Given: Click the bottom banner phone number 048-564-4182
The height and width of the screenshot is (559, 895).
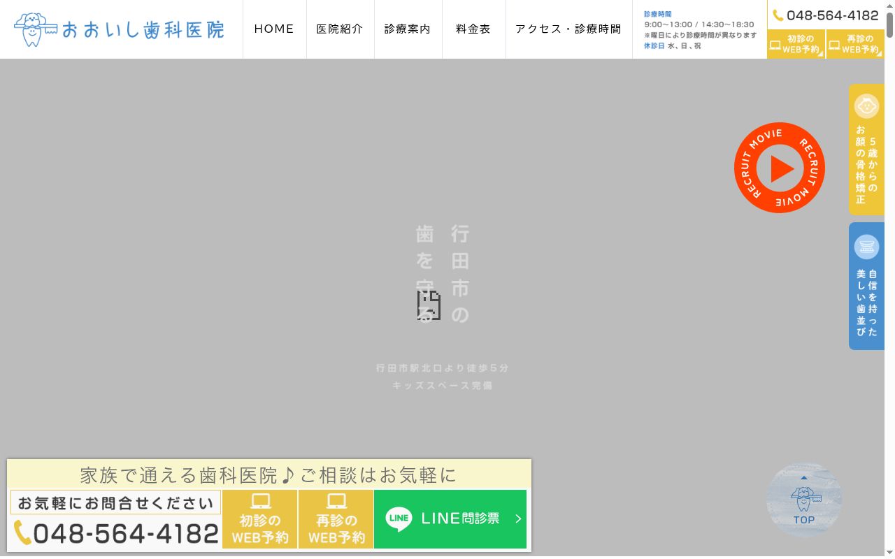Looking at the screenshot, I should (x=126, y=534).
